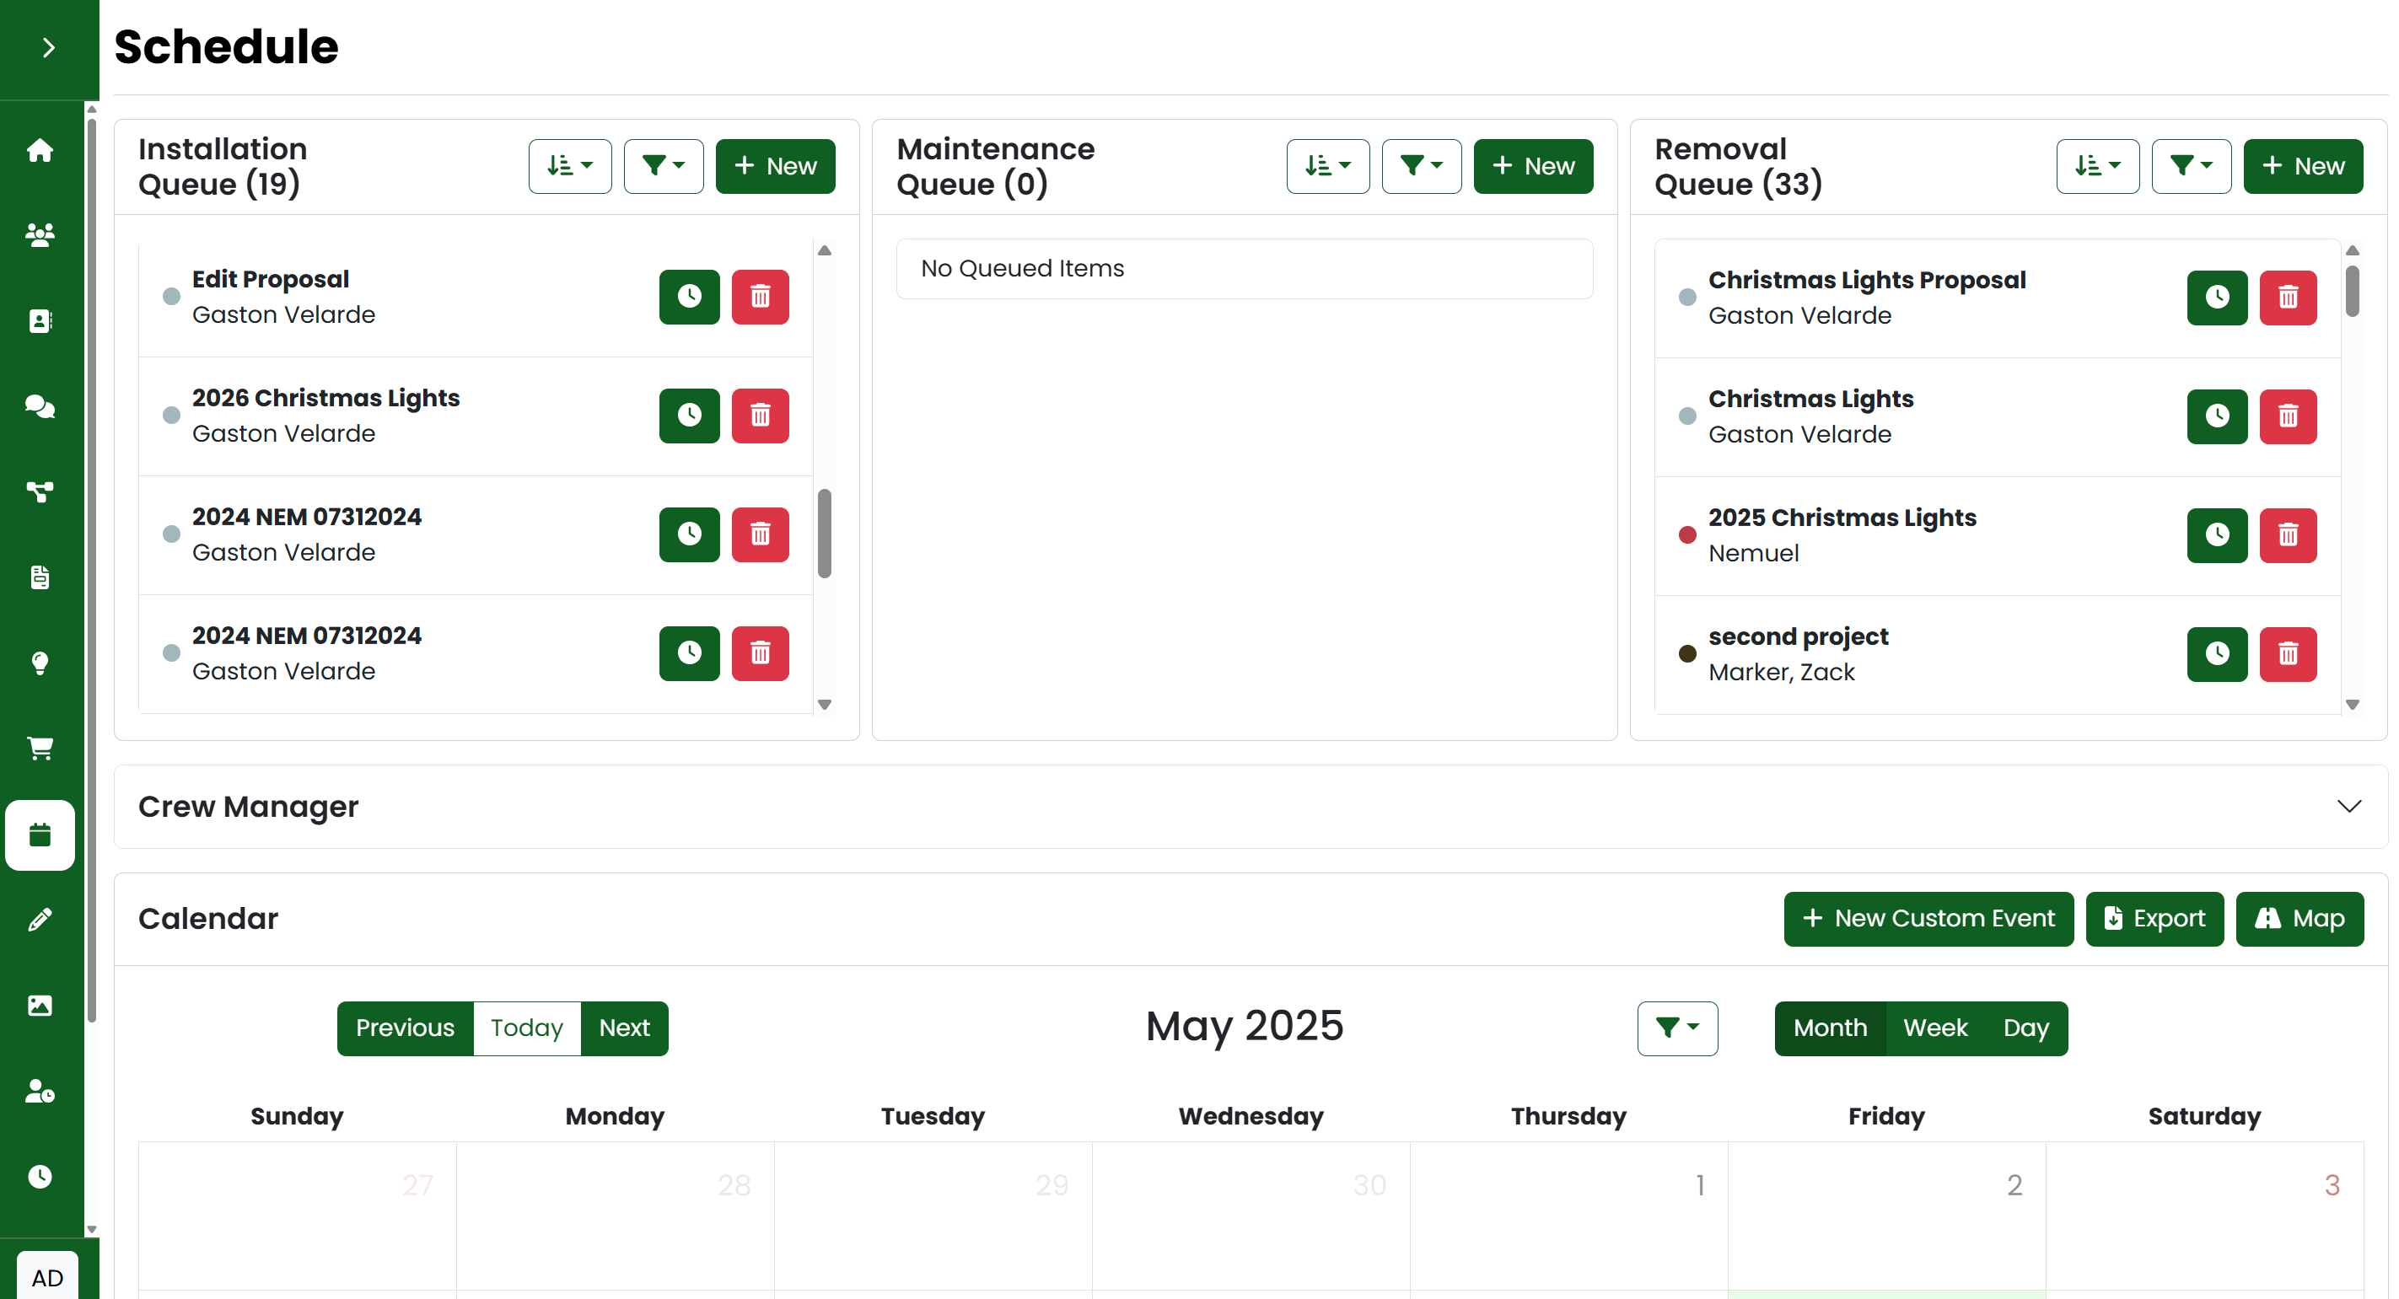Delete 2025 Christmas Lights removal item

click(2289, 534)
